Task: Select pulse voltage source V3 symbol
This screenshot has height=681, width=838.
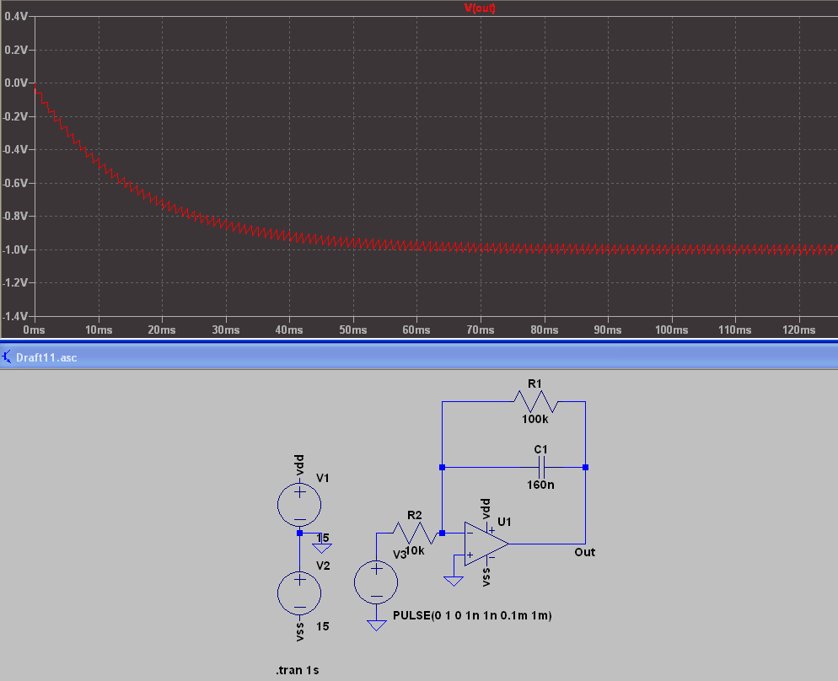Action: [x=376, y=582]
